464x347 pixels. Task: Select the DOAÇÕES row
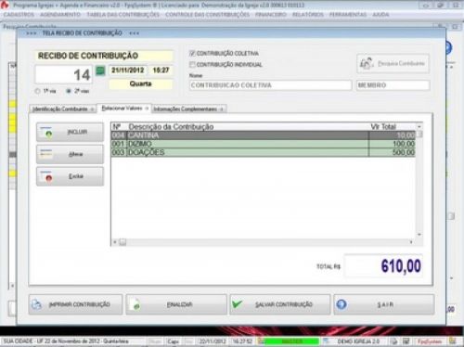click(x=263, y=152)
